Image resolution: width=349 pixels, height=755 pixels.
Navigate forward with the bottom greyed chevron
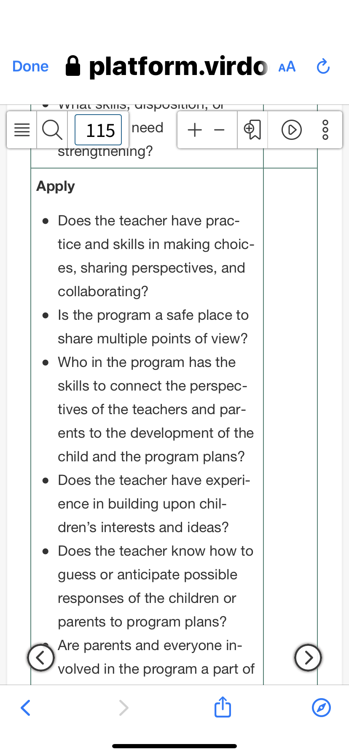(123, 708)
